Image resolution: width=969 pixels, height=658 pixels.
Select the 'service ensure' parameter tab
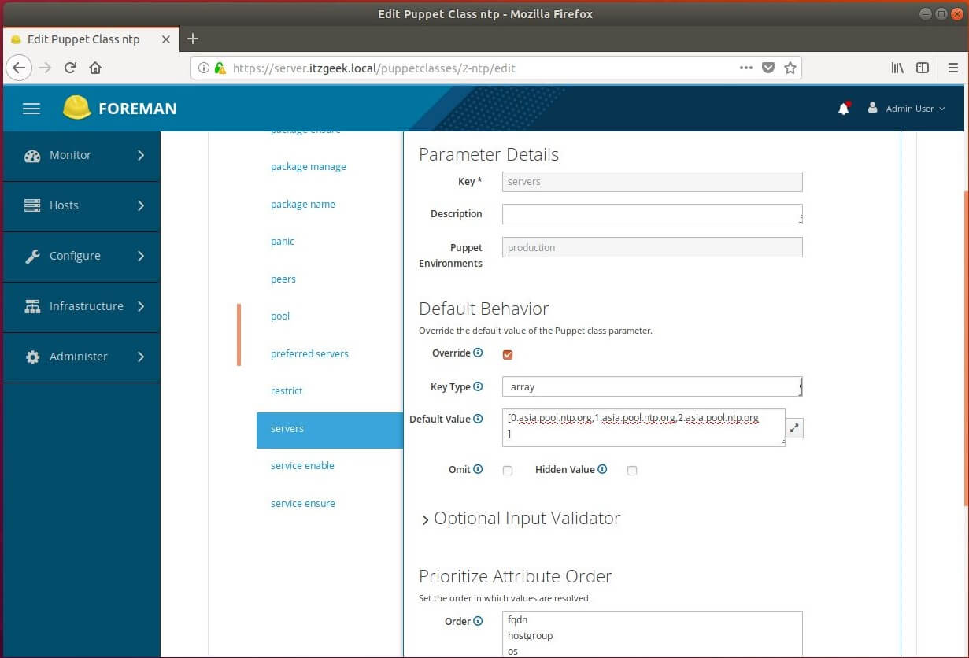pos(303,504)
